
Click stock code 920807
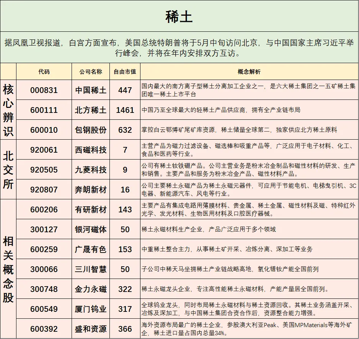pyautogui.click(x=44, y=190)
